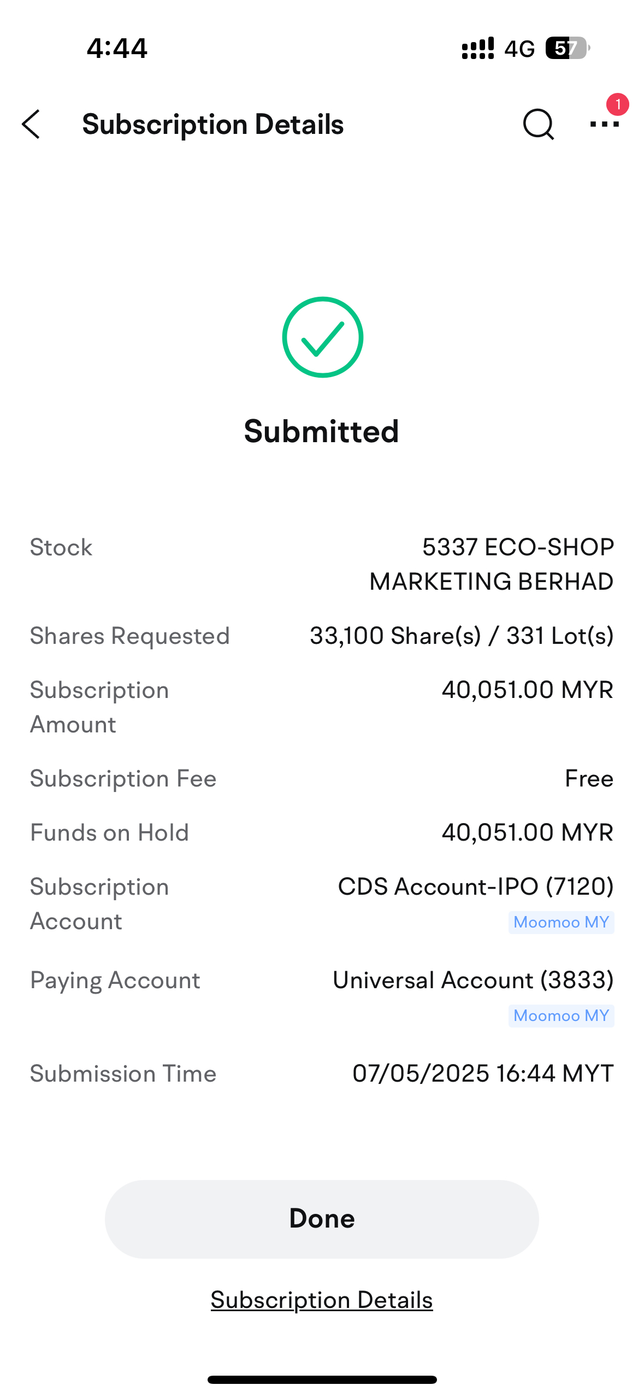Open the underlined Subscription Details link

pos(322,1300)
